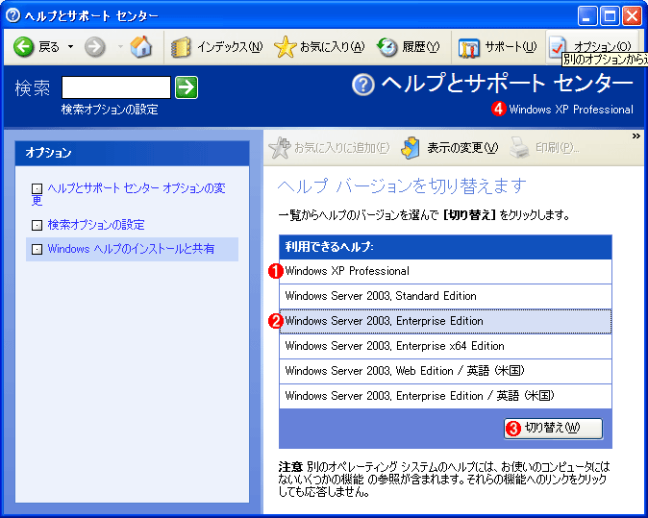Select Windows Server 2003, Web Edition / 英語 row
Viewport: 648px width, 518px height.
click(445, 371)
